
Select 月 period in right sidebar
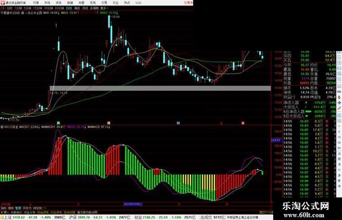[x=339, y=164]
